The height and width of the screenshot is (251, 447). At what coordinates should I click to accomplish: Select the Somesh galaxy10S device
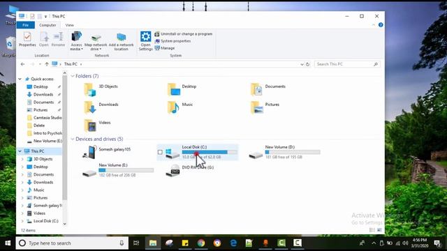[x=106, y=152]
